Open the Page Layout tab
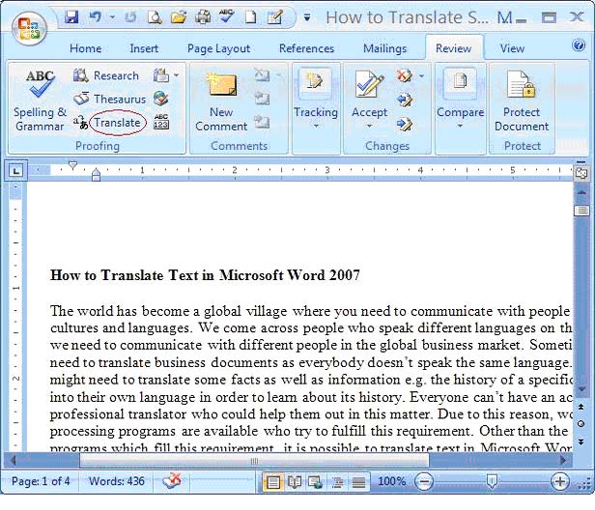Image resolution: width=595 pixels, height=510 pixels. (218, 48)
